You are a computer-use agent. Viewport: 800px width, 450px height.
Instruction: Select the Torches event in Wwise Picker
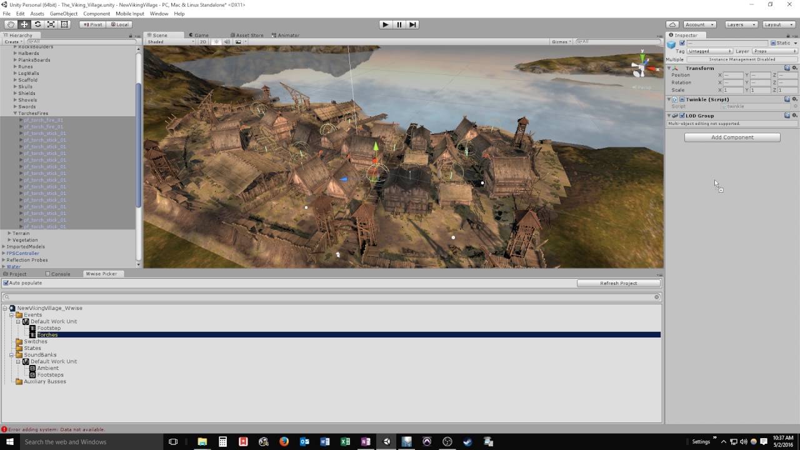coord(47,335)
